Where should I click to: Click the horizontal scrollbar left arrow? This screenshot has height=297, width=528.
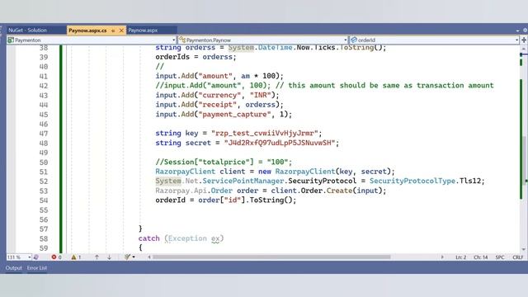149,257
